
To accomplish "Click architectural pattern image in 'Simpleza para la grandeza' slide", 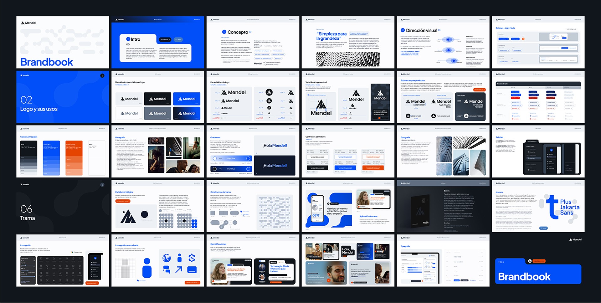I will click(348, 59).
